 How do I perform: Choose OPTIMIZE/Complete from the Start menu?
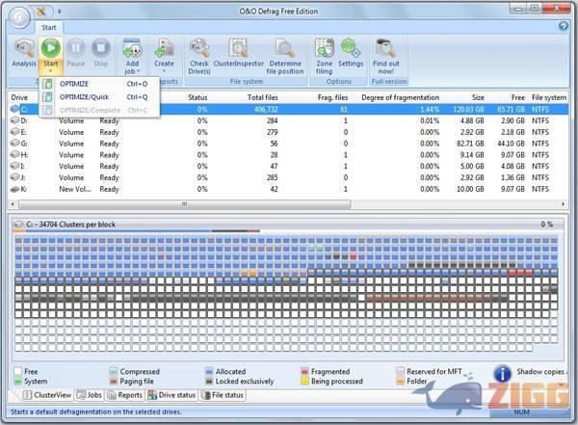point(99,110)
